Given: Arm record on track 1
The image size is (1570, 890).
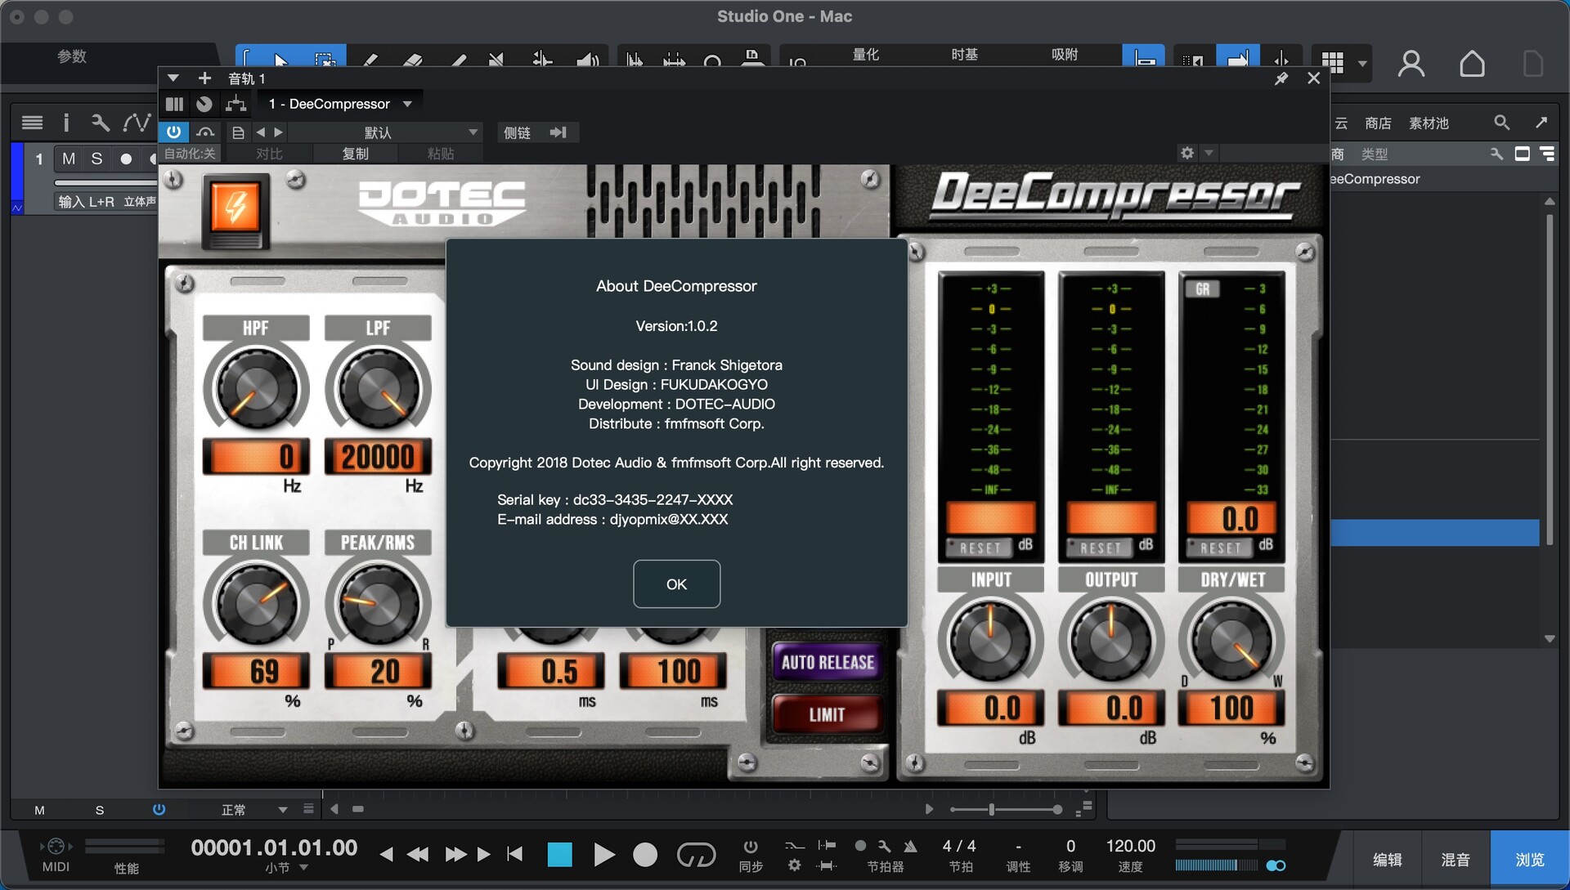Looking at the screenshot, I should 126,159.
